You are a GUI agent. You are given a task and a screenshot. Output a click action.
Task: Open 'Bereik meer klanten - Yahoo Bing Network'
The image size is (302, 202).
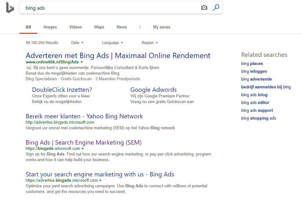(x=84, y=116)
